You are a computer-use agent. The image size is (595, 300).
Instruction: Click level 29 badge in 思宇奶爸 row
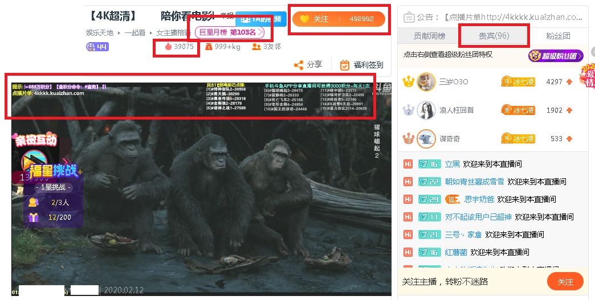coord(429,199)
